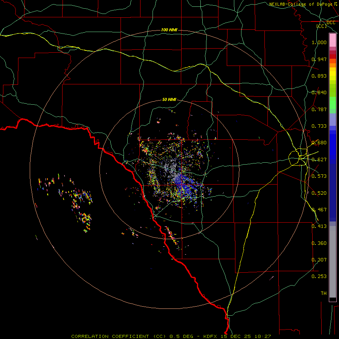Click the 0.253 legend value
Image resolution: width=339 pixels, height=339 pixels.
tap(319, 276)
